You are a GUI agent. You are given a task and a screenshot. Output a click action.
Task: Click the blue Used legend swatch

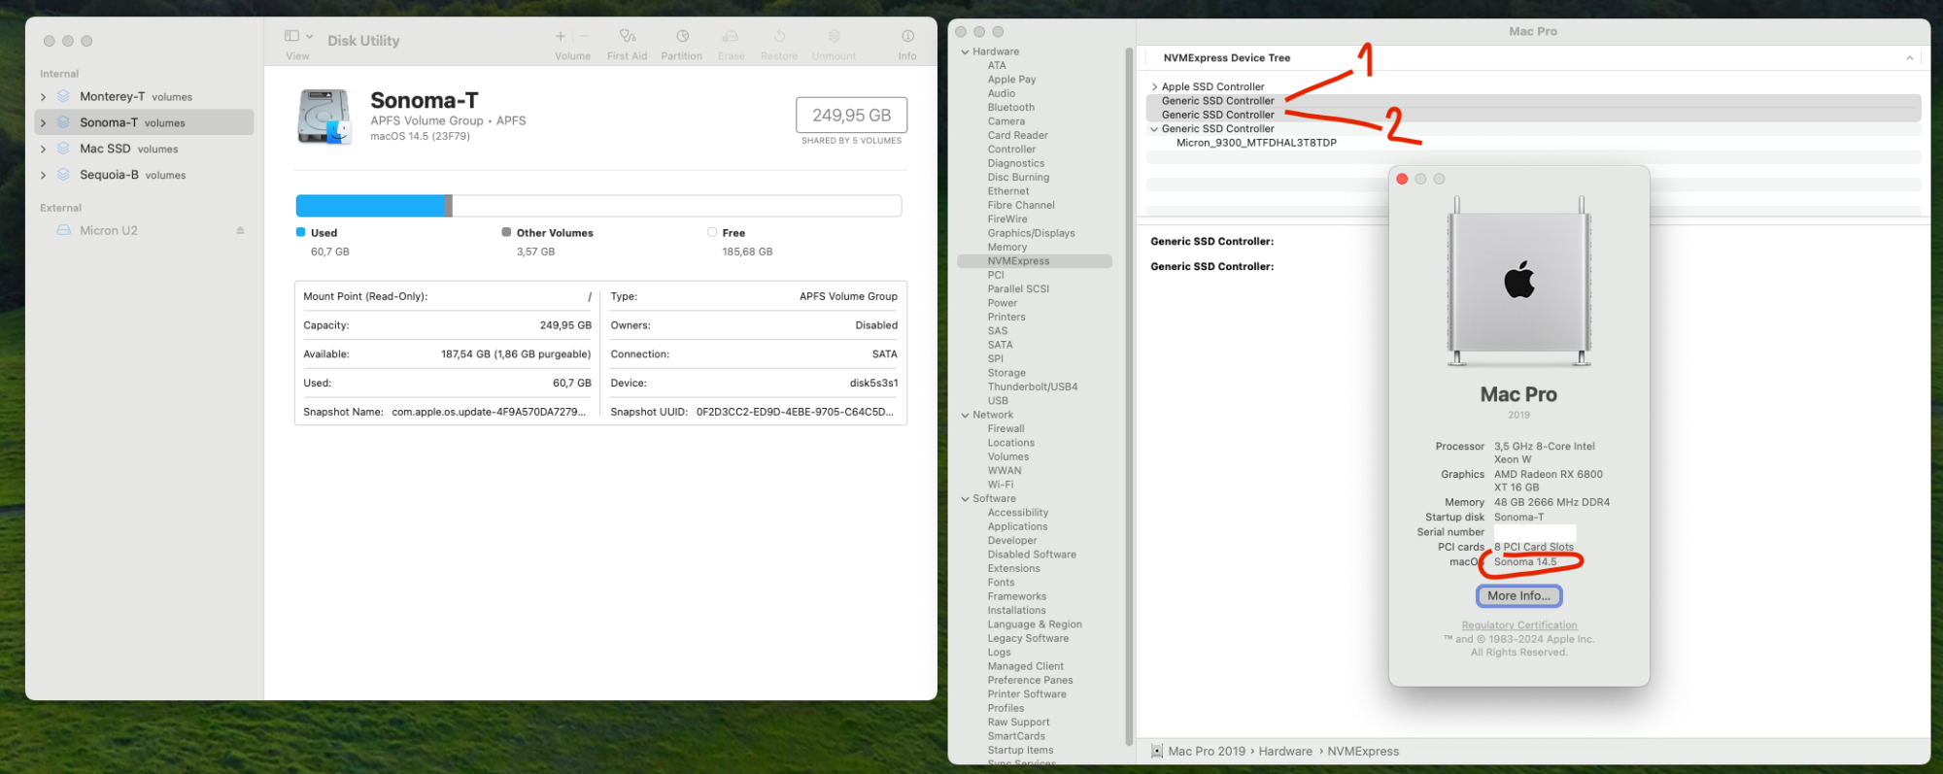pos(300,232)
